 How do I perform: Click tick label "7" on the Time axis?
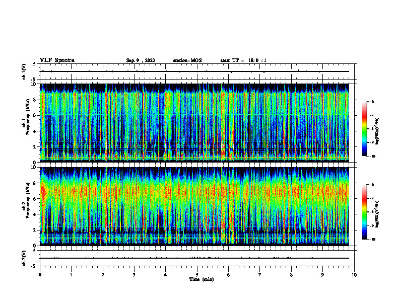click(x=260, y=275)
